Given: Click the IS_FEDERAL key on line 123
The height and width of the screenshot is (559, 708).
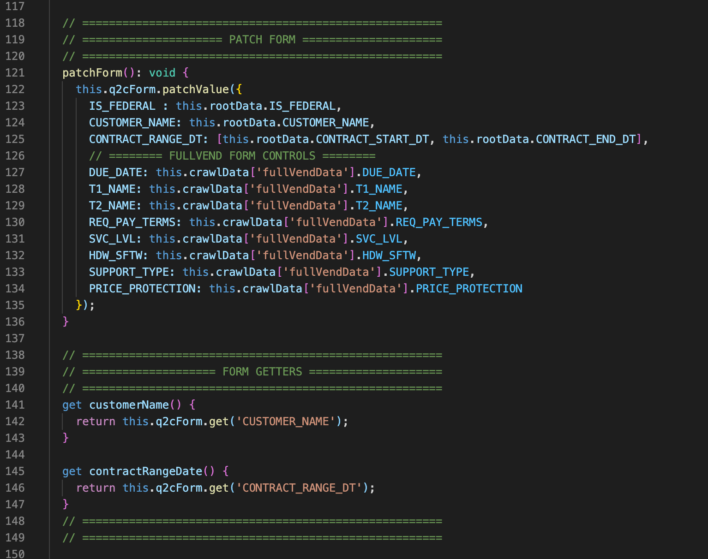Looking at the screenshot, I should click(122, 106).
